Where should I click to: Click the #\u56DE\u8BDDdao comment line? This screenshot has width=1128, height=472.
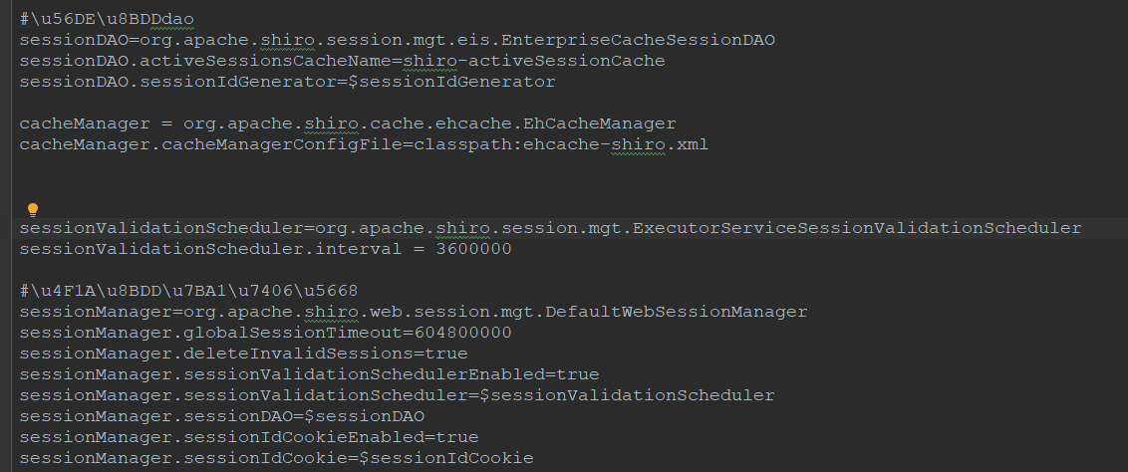coord(107,19)
